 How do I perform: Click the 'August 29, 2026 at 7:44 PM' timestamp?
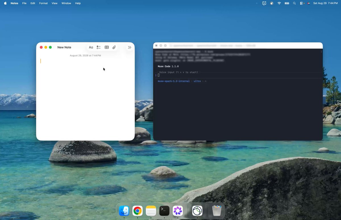85,56
